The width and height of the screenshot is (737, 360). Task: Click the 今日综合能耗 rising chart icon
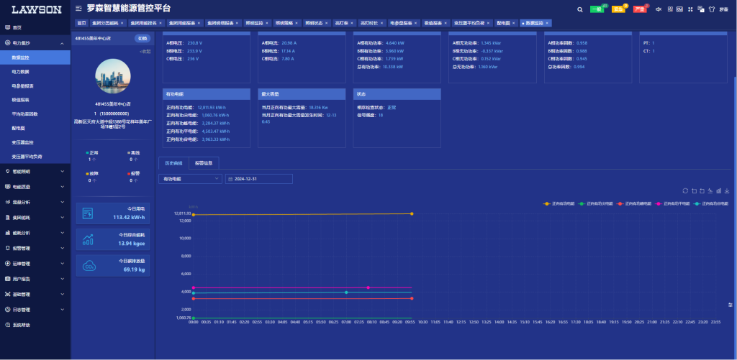click(88, 239)
